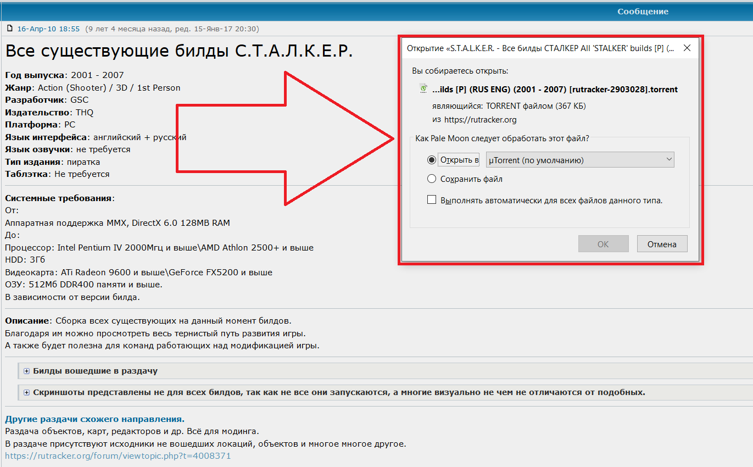Click the В раздаче присутствуют исходники line

[205, 444]
